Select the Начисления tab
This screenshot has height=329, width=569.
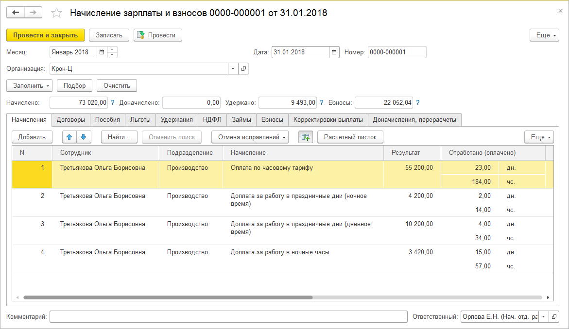click(29, 119)
